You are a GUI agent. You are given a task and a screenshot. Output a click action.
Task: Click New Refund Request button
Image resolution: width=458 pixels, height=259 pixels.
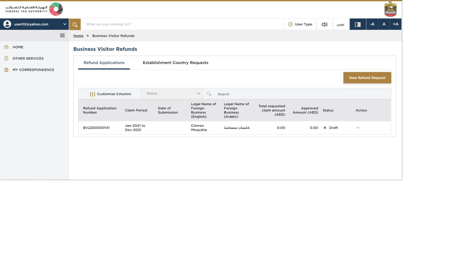click(367, 78)
